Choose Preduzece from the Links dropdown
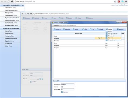Viewport: 128px width, 98px height. point(111,36)
